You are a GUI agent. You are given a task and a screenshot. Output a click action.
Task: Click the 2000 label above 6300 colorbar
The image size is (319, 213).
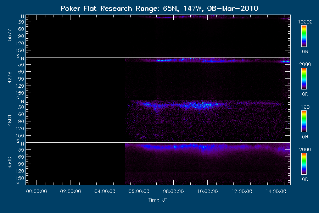(x=305, y=149)
